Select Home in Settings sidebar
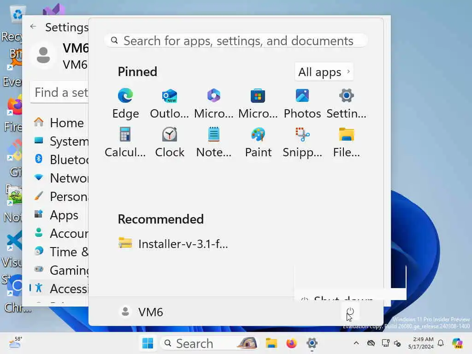 59,123
